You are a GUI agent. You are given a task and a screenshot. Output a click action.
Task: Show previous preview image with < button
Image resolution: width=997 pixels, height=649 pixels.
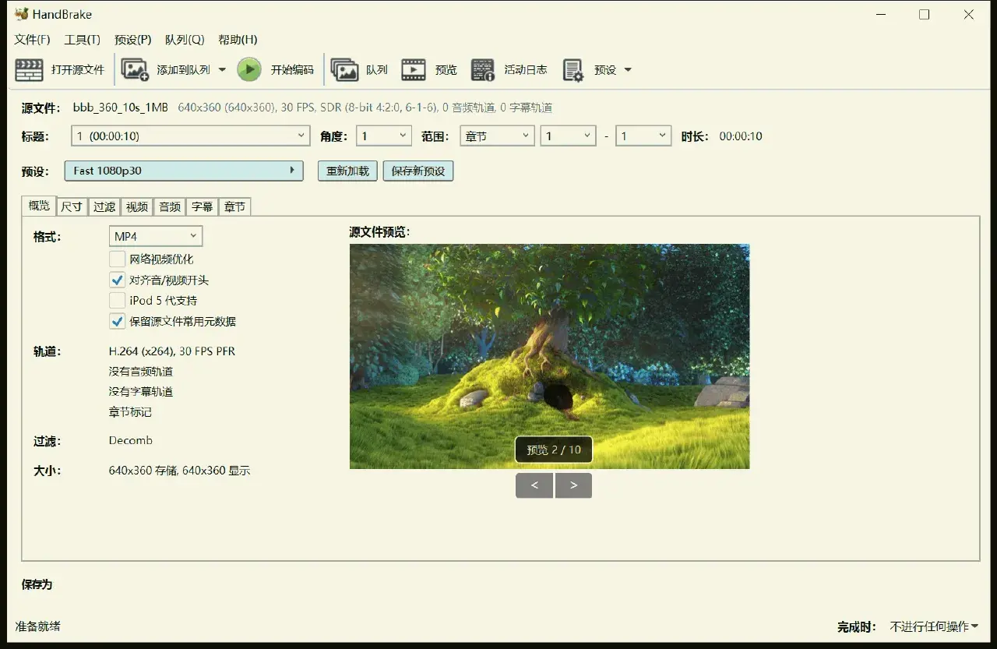(x=534, y=485)
